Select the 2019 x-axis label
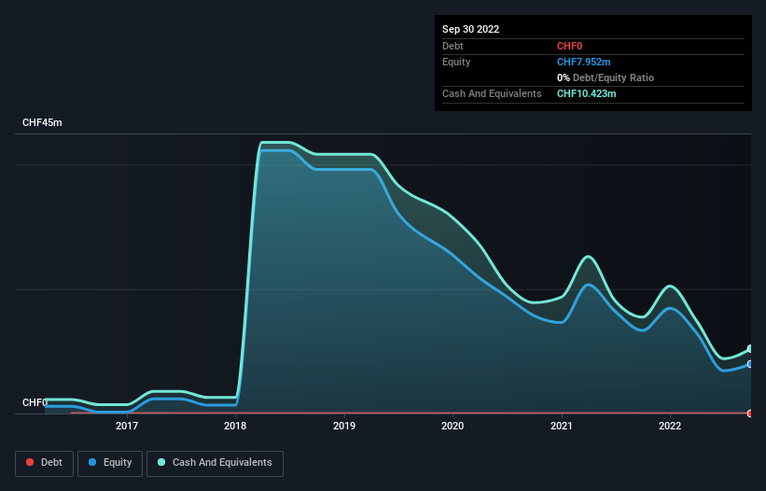Viewport: 766px width, 491px height. pyautogui.click(x=344, y=426)
